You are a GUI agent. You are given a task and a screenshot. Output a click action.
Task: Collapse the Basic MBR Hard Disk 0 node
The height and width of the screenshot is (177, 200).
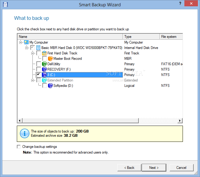click(x=26, y=48)
